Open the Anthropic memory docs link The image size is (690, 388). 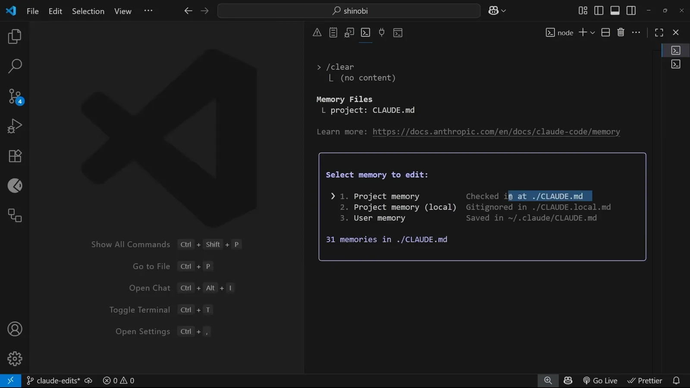pyautogui.click(x=496, y=132)
